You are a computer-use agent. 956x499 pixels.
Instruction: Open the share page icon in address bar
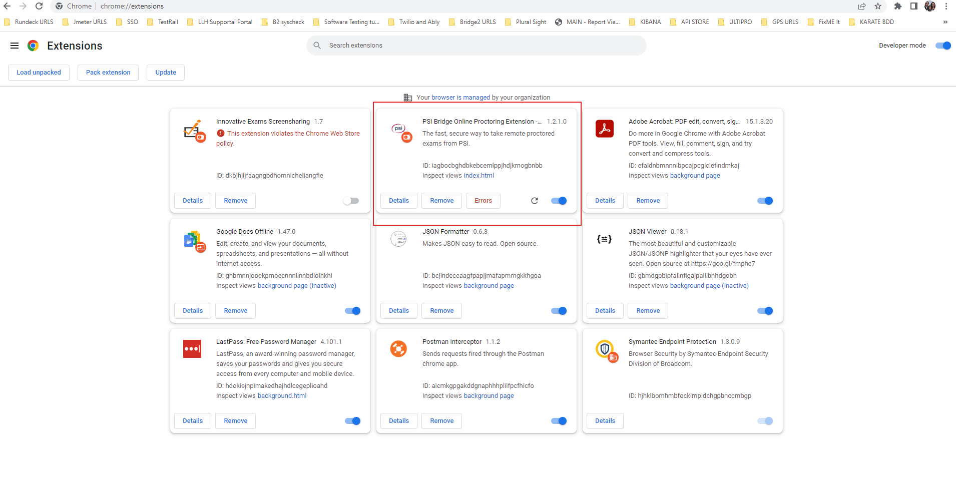tap(862, 6)
